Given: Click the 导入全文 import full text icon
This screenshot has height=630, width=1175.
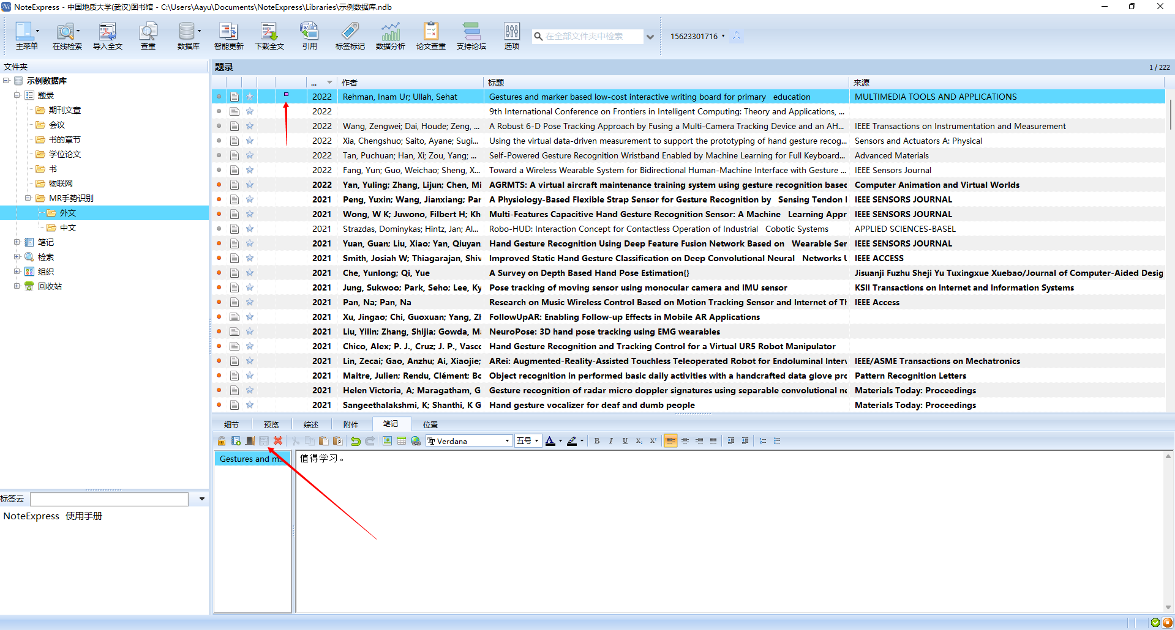Looking at the screenshot, I should click(107, 36).
